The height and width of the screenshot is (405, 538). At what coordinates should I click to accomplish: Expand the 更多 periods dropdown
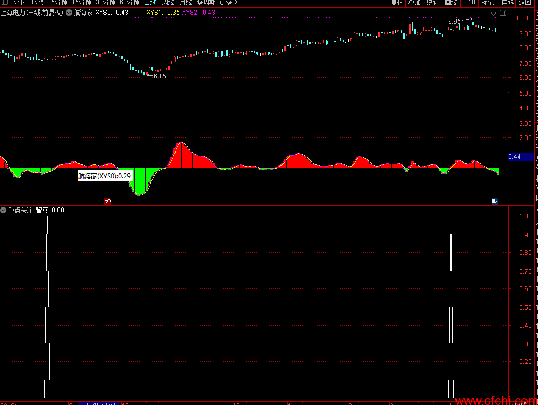(228, 3)
